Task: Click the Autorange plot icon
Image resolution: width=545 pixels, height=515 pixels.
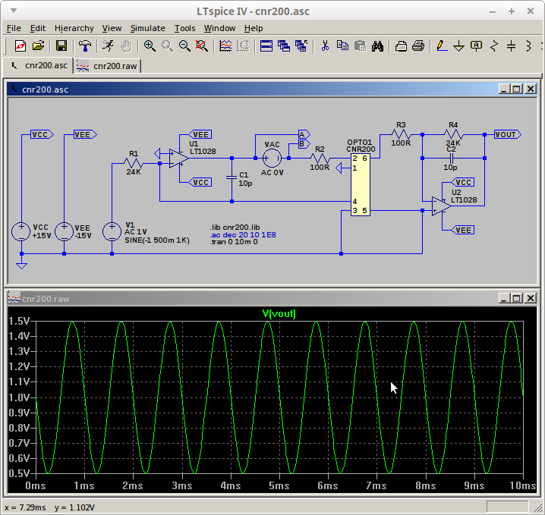Action: (243, 46)
